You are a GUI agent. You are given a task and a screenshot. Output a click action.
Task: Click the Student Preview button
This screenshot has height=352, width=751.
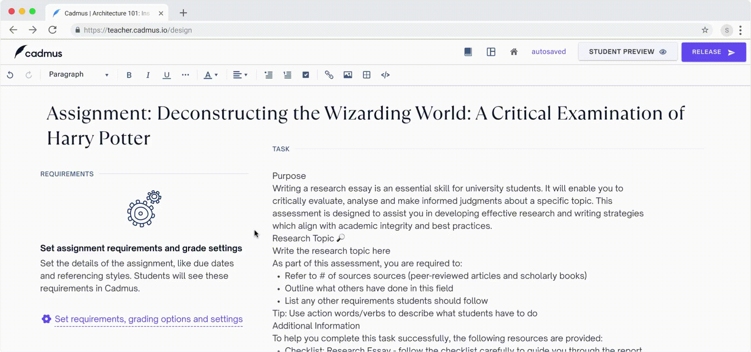point(627,52)
